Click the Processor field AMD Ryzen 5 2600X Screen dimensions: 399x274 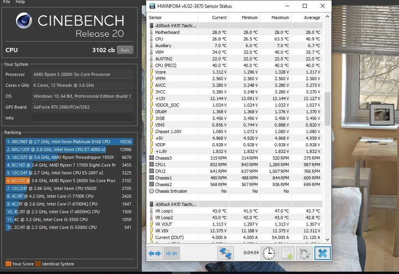point(82,74)
